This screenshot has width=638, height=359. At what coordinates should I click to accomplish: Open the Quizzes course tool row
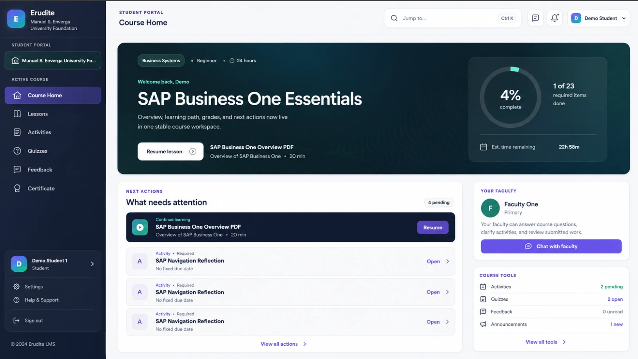click(551, 299)
